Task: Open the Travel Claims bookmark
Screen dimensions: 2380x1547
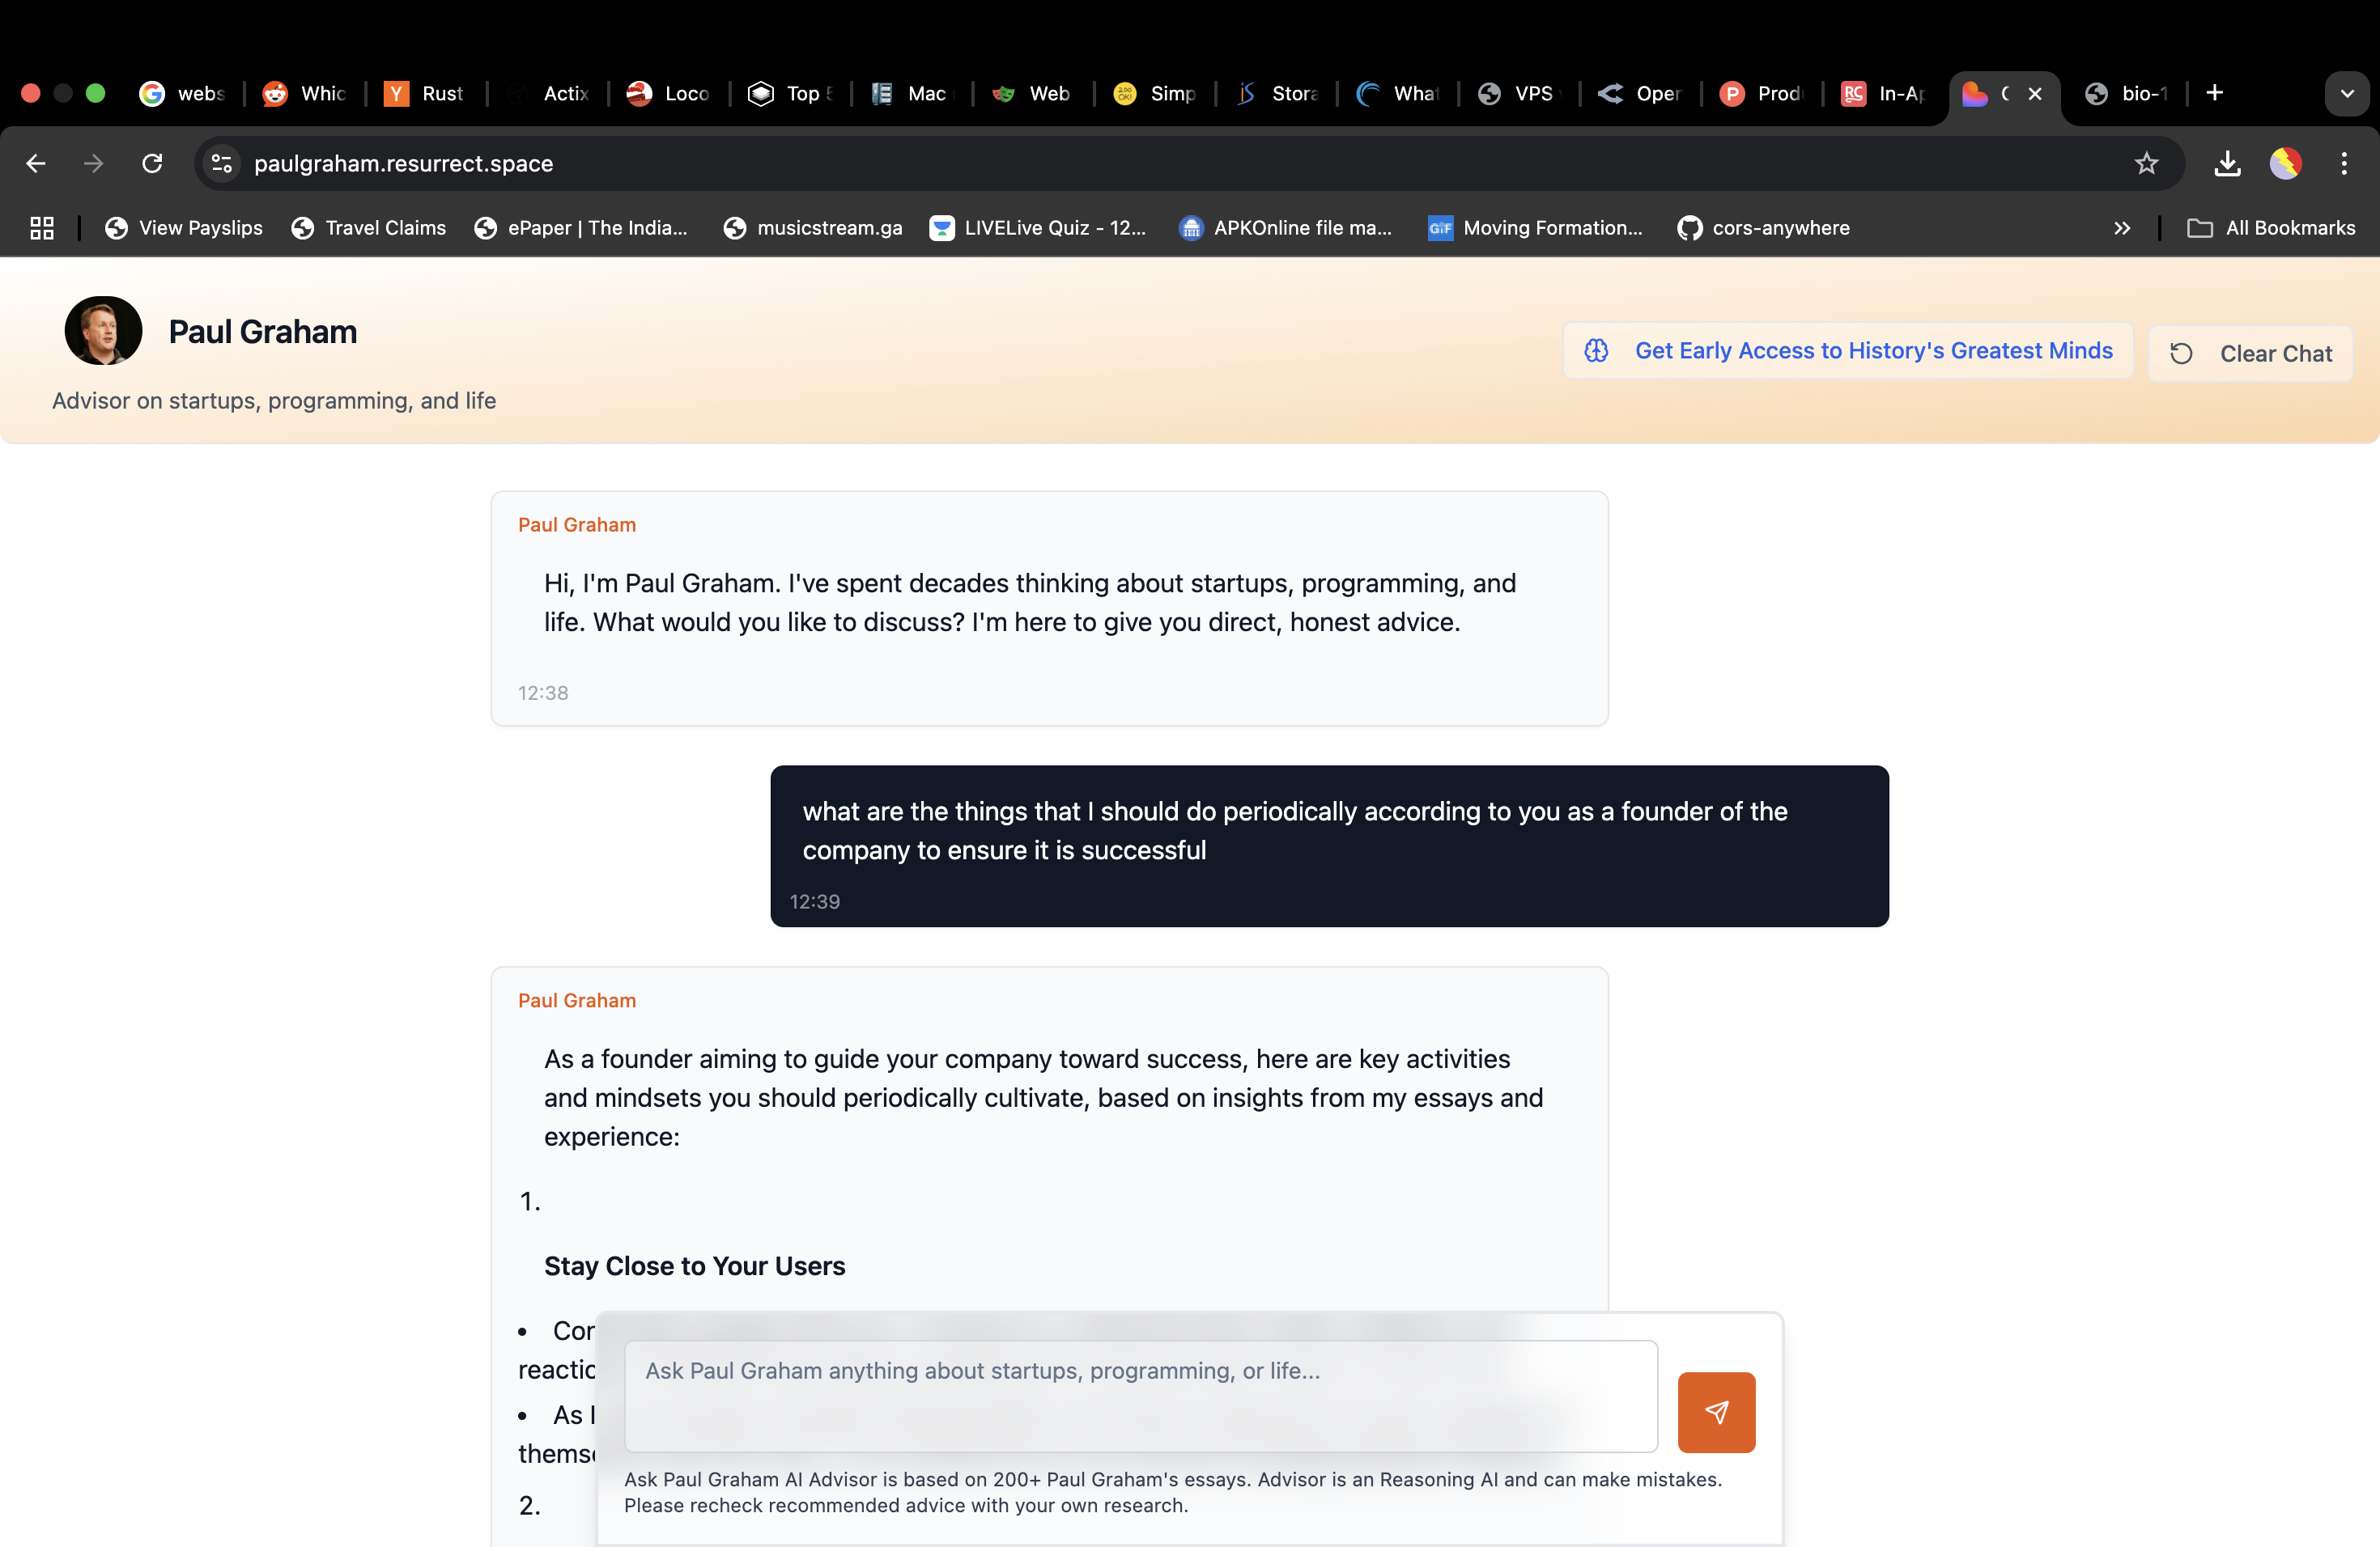Action: [369, 228]
